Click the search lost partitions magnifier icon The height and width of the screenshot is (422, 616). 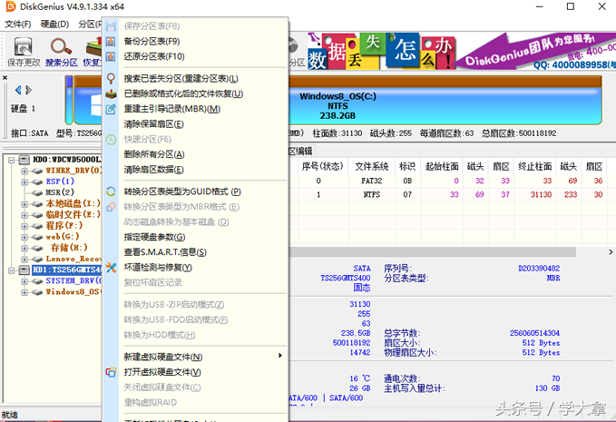click(111, 79)
